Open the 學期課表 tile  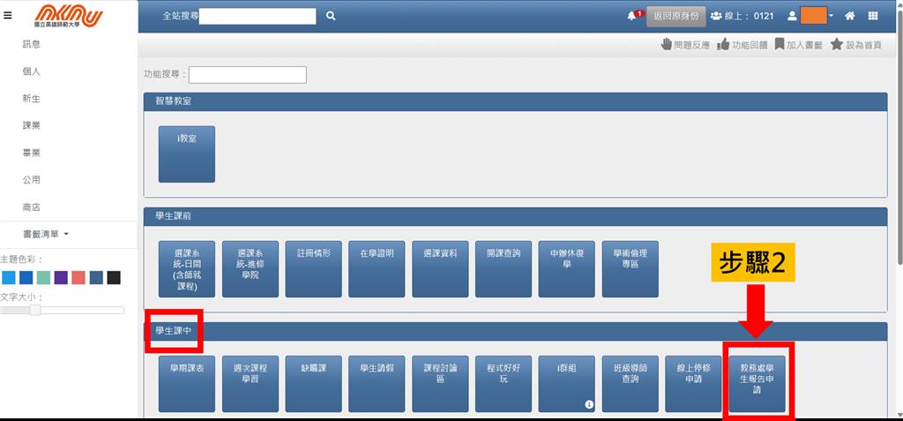click(x=187, y=384)
